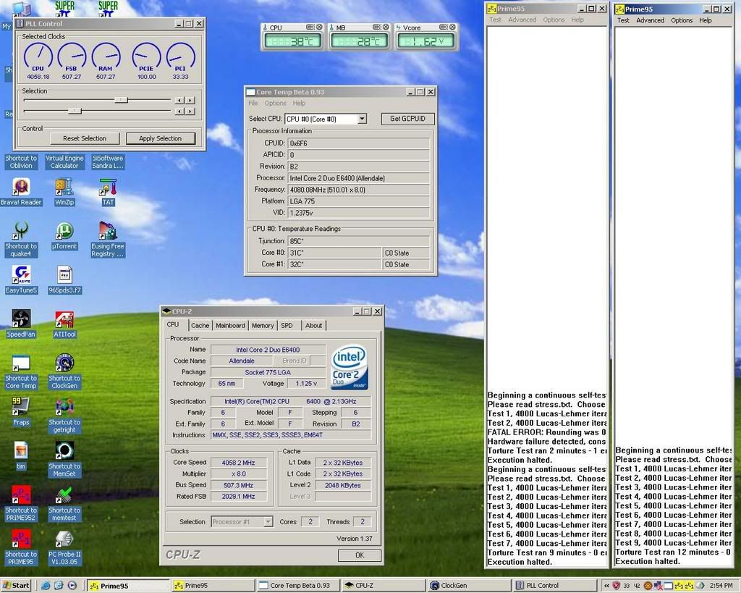Open the Options menu in Core Temp
This screenshot has height=593, width=741.
tap(275, 104)
